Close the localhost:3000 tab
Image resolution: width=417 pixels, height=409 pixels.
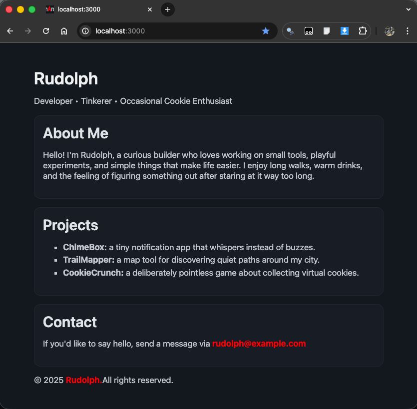pyautogui.click(x=150, y=9)
